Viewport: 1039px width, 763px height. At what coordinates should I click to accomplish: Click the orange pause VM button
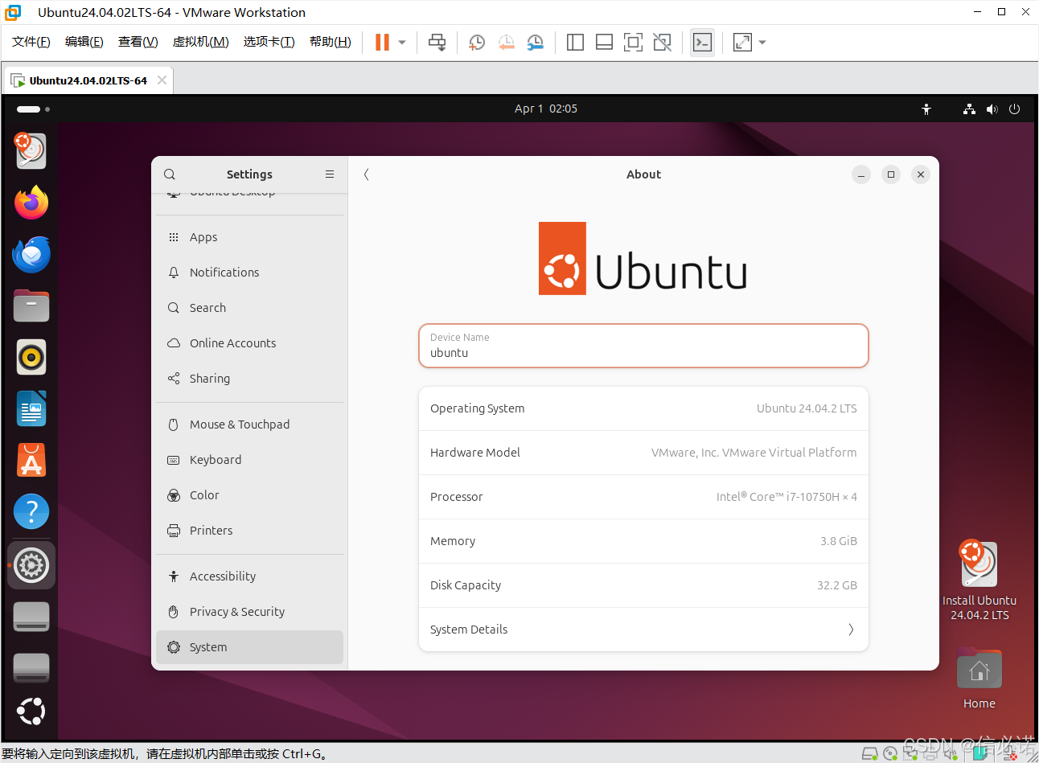click(382, 43)
